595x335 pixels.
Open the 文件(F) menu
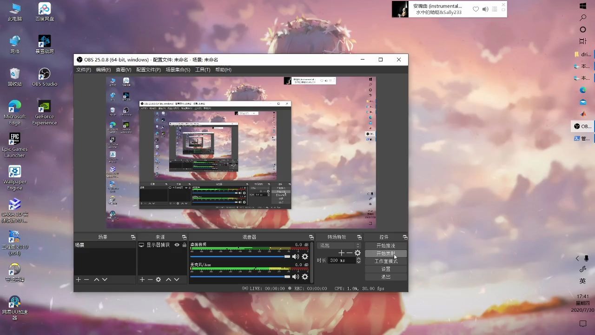(x=84, y=70)
